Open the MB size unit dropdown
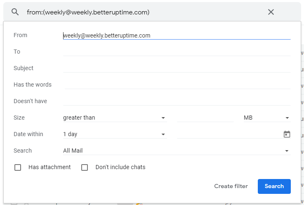The image size is (304, 205). pos(266,118)
